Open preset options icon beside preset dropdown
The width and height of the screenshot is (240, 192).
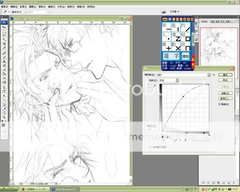coord(214,75)
